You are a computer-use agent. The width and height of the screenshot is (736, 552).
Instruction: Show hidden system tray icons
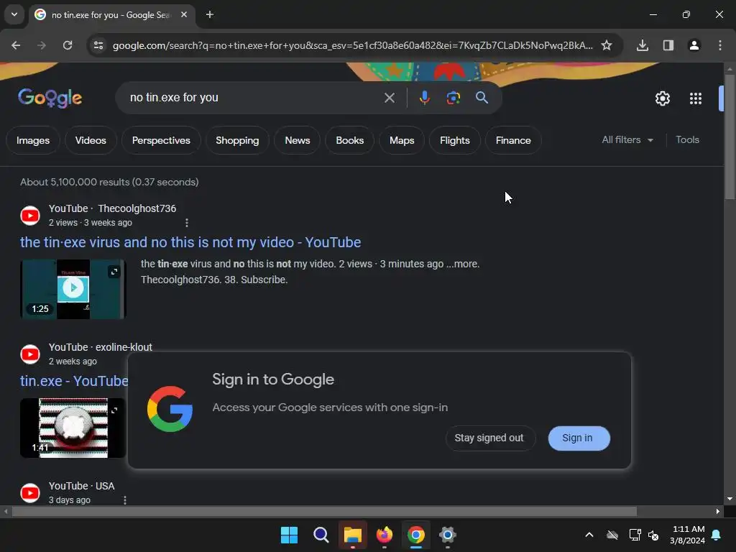pyautogui.click(x=589, y=535)
